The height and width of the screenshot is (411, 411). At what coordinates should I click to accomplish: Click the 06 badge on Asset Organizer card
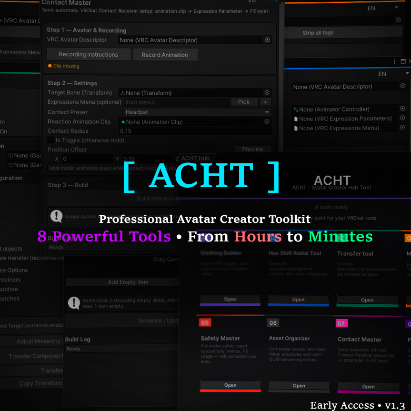click(273, 323)
